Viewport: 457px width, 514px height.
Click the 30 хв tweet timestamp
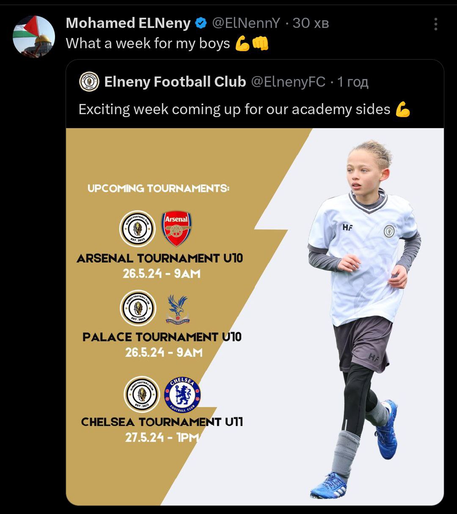click(311, 23)
